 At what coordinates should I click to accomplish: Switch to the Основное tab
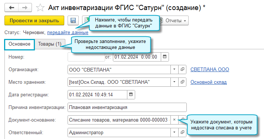tap(20, 44)
